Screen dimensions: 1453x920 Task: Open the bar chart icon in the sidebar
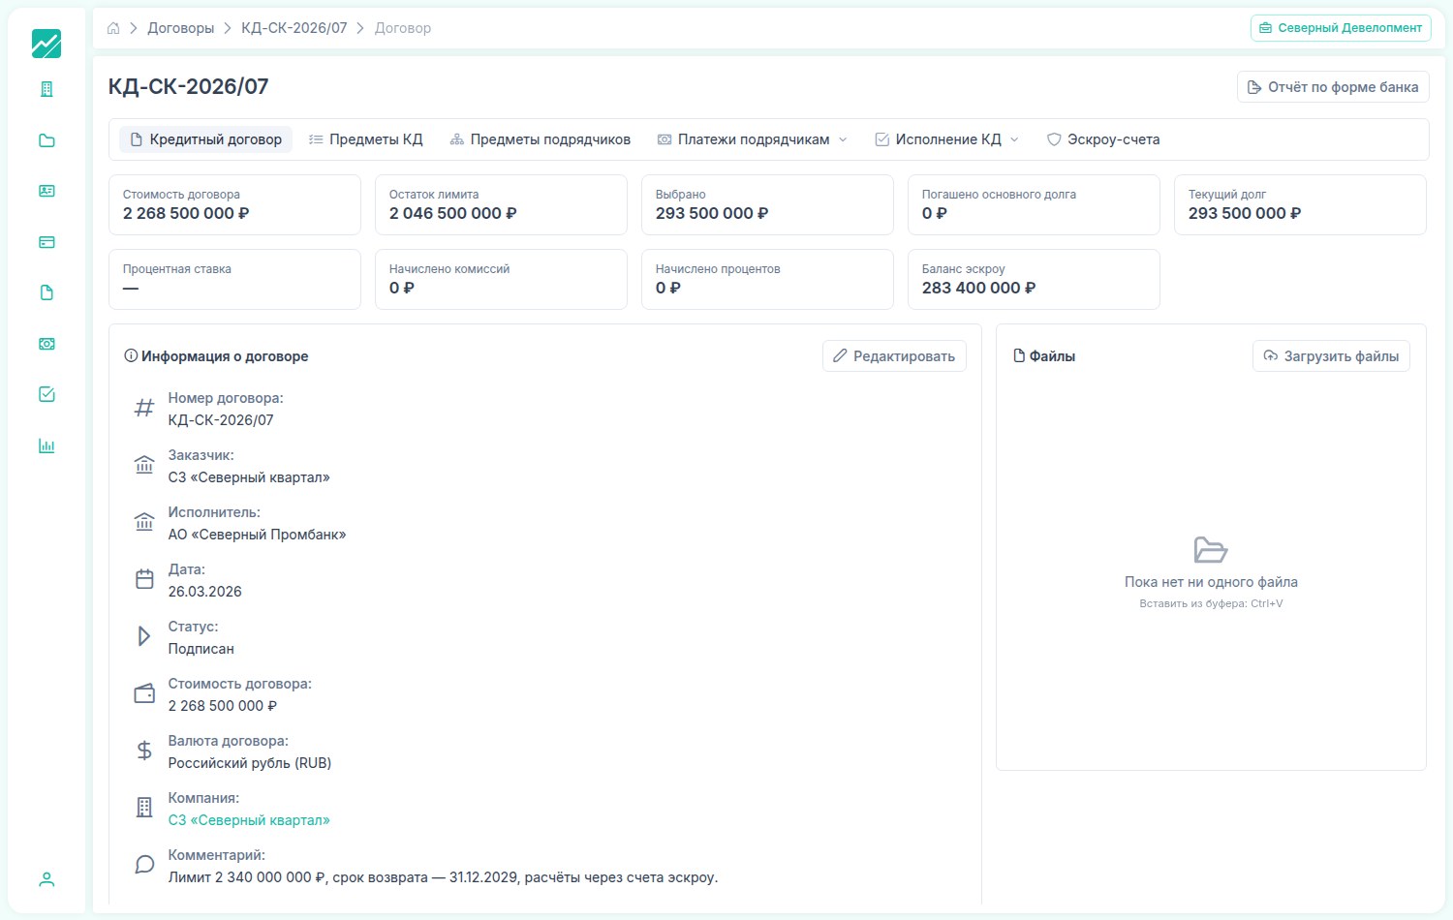pos(46,445)
